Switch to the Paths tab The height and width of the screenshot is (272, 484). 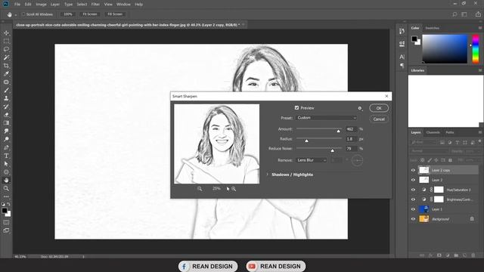(450, 132)
